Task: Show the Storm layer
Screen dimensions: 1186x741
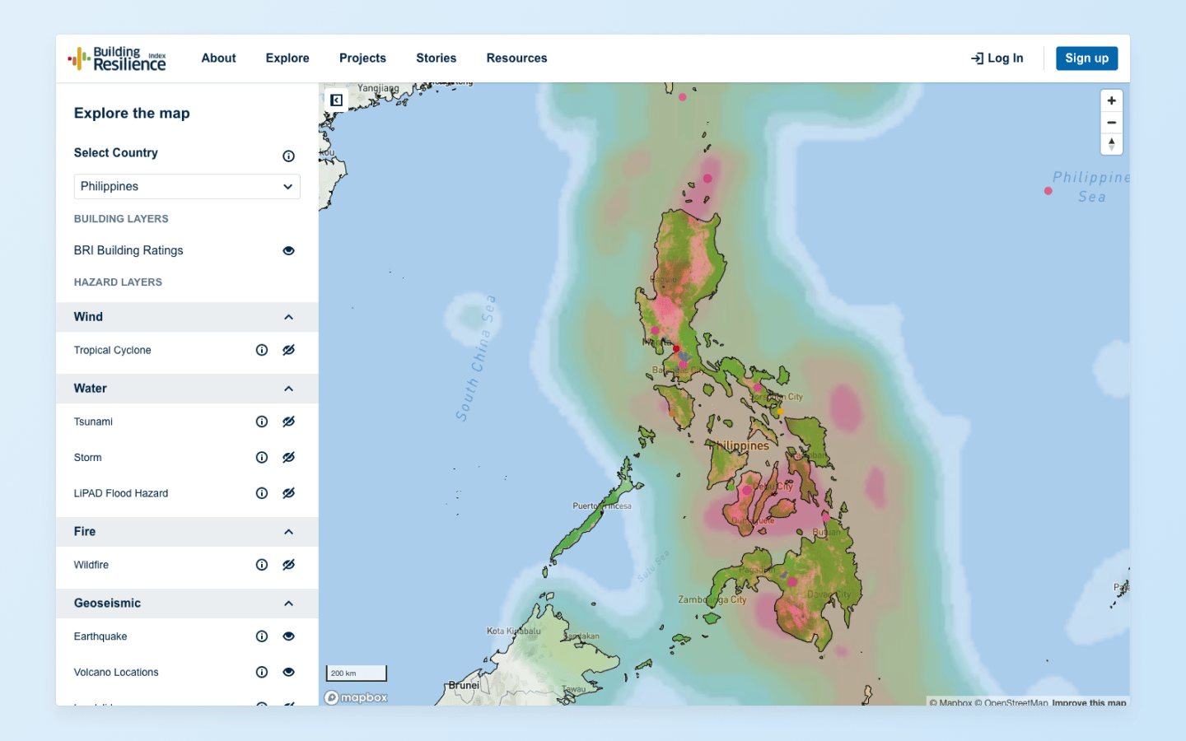Action: (x=288, y=458)
